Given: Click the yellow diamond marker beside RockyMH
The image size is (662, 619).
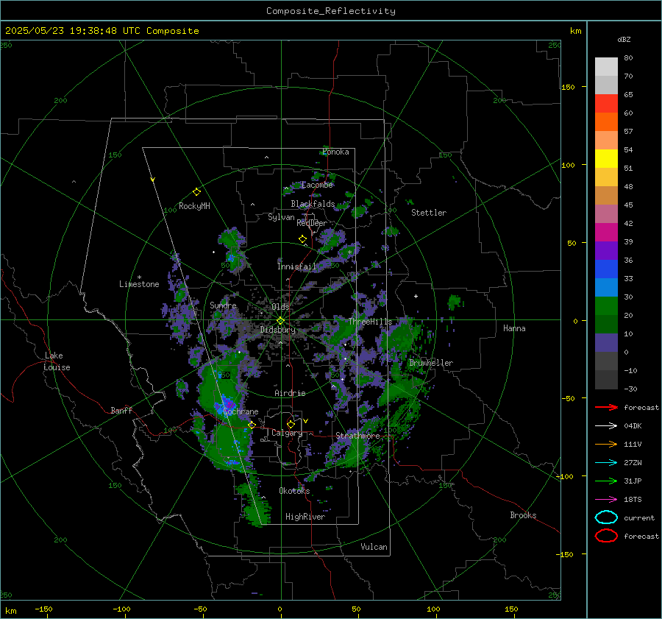Looking at the screenshot, I should (x=196, y=192).
